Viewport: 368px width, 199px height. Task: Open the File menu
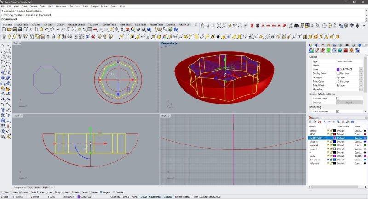(x=3, y=6)
